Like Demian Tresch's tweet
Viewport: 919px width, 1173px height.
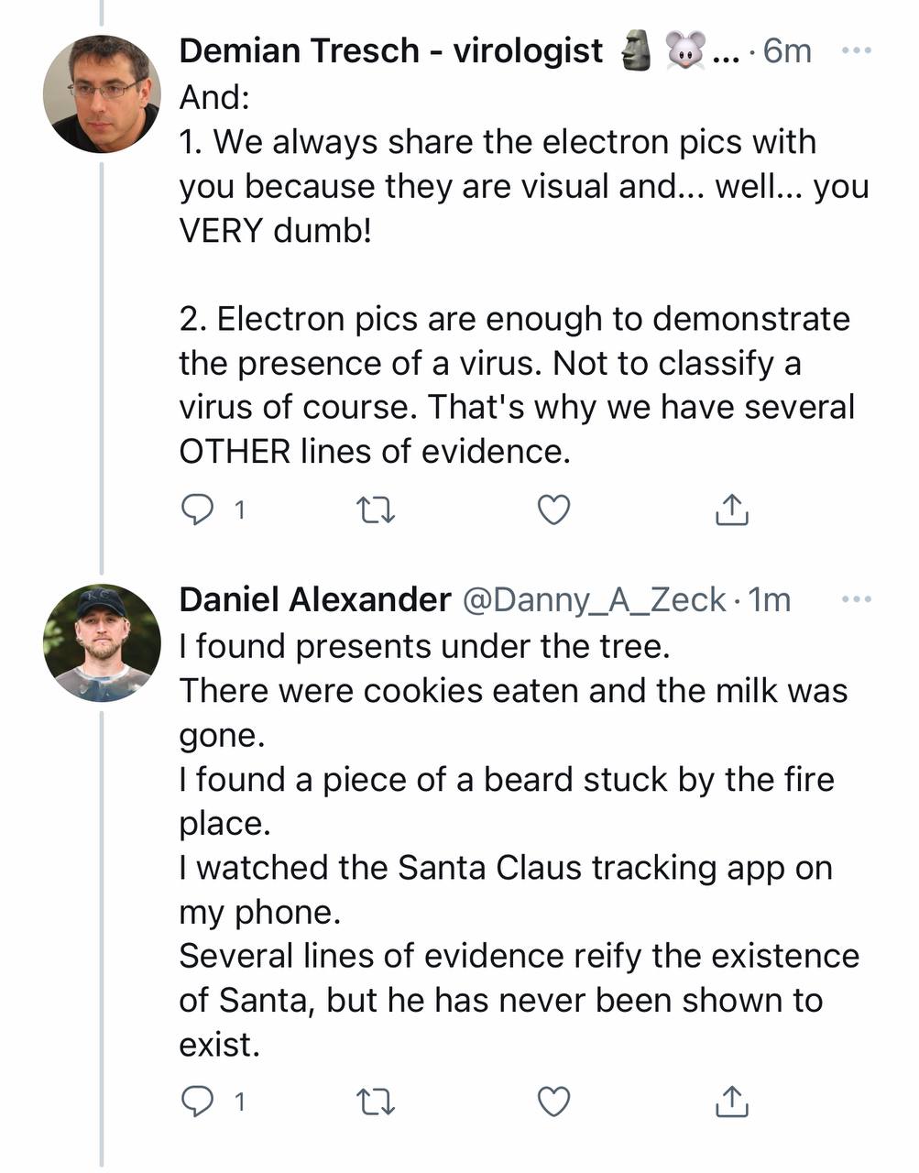click(552, 510)
